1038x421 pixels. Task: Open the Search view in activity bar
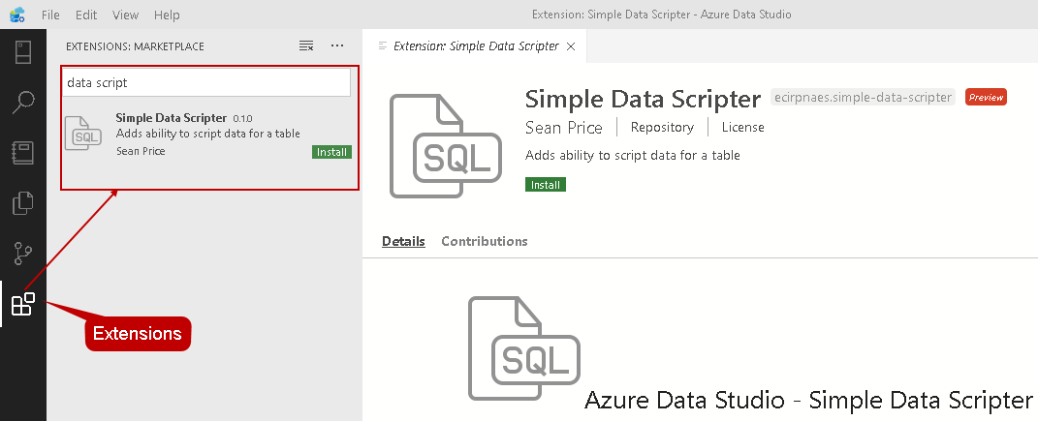[22, 102]
